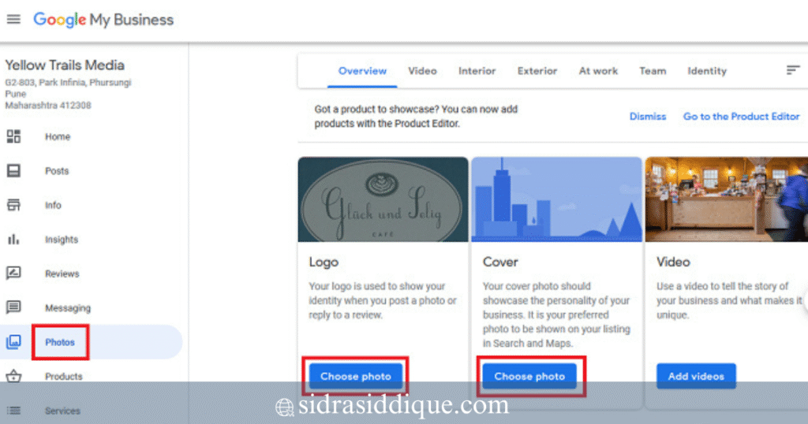Click the Video card shop image

click(727, 199)
